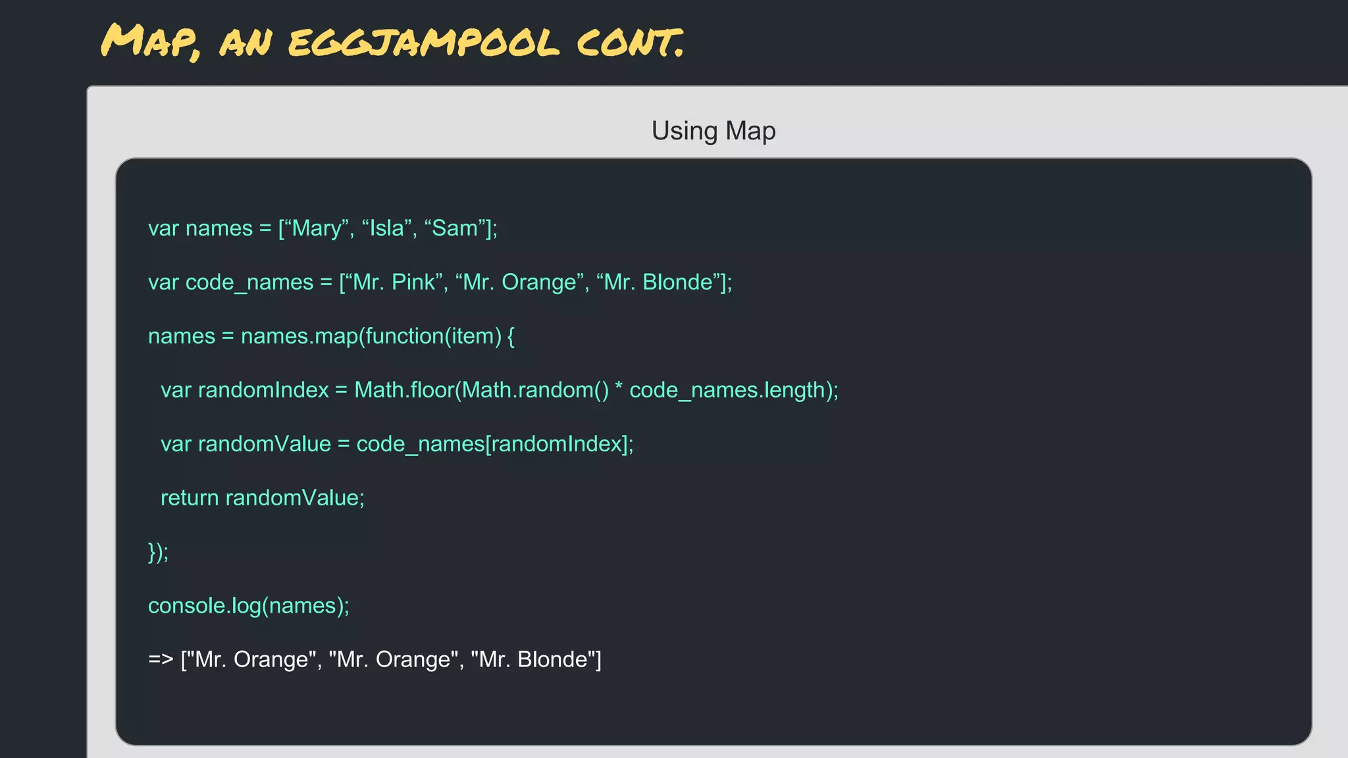The height and width of the screenshot is (758, 1348).
Task: Click the "console.log(names);" line
Action: (x=249, y=606)
